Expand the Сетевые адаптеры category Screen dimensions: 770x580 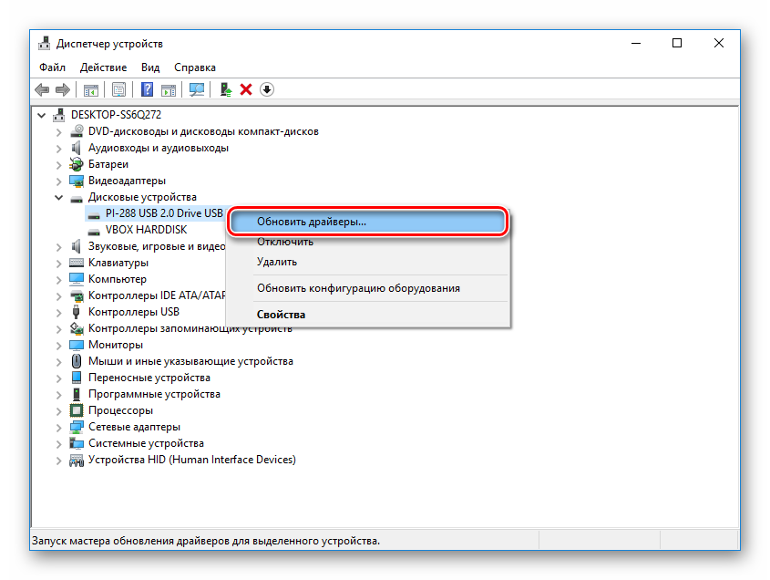click(59, 427)
